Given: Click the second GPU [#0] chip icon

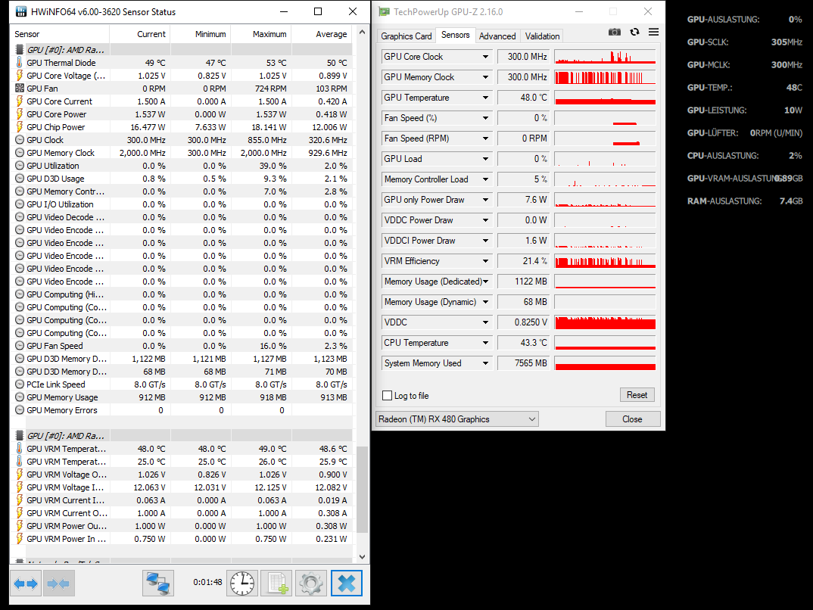Looking at the screenshot, I should (19, 436).
